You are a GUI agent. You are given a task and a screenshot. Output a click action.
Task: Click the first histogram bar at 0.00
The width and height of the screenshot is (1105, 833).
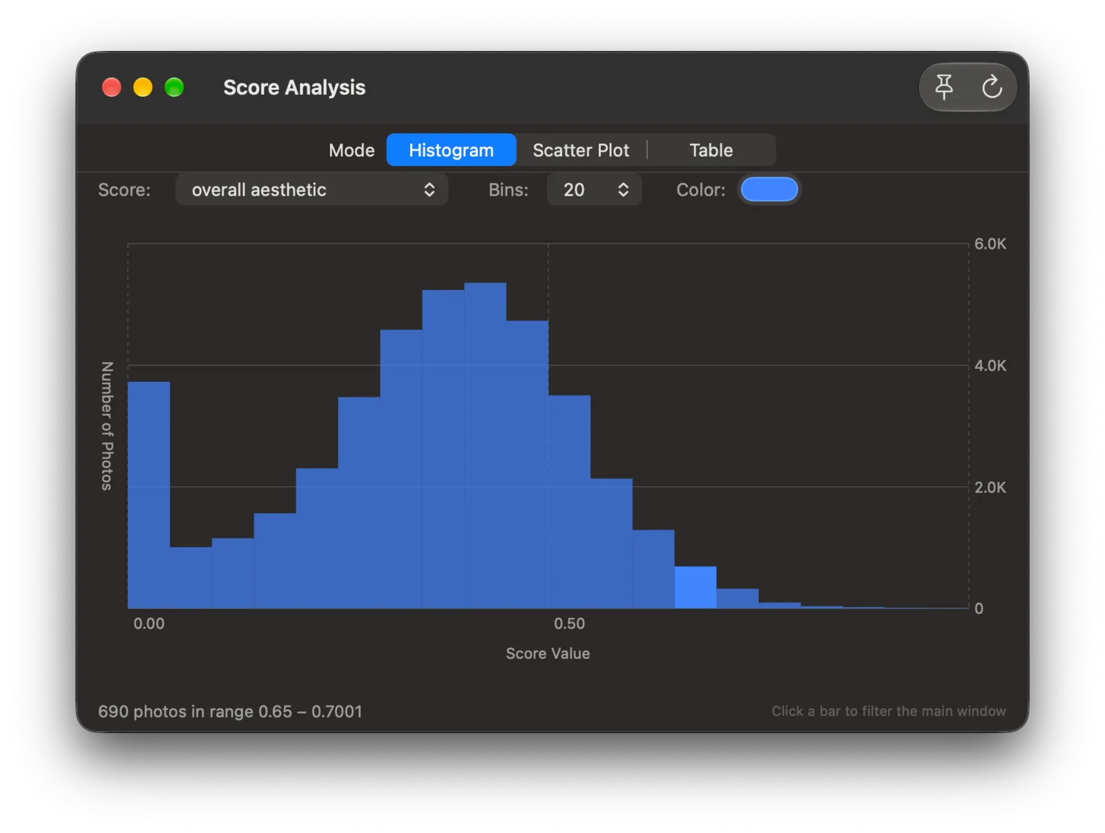[148, 495]
